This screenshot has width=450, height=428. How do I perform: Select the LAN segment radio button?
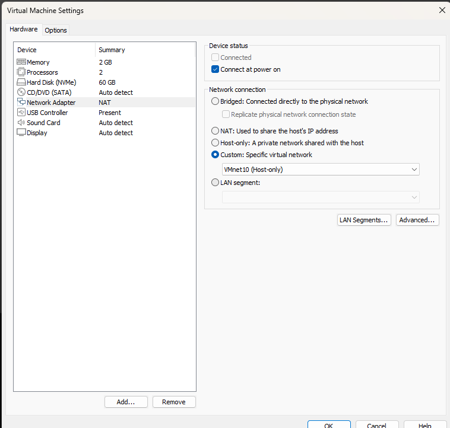tap(216, 183)
